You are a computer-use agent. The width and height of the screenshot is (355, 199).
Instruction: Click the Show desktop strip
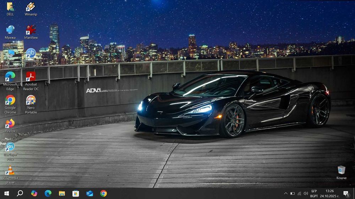pyautogui.click(x=354, y=194)
